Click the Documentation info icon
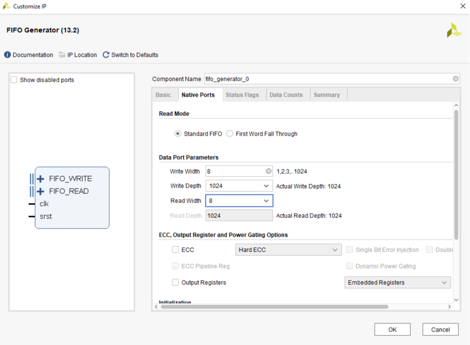 click(7, 55)
